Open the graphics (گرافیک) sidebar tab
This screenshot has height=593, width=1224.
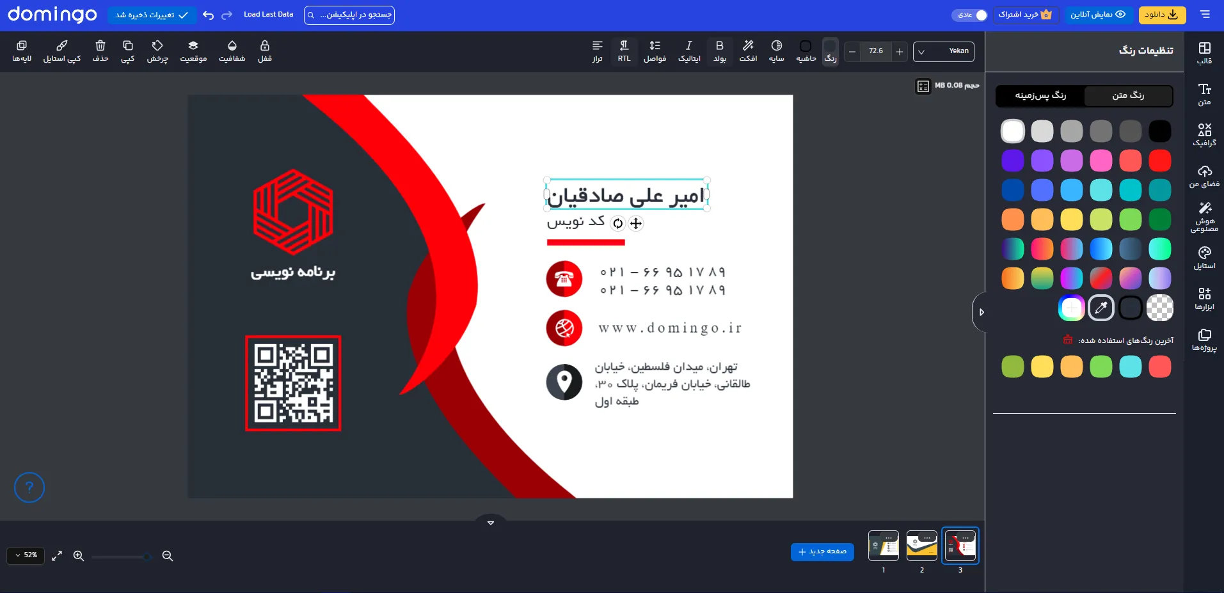1204,135
